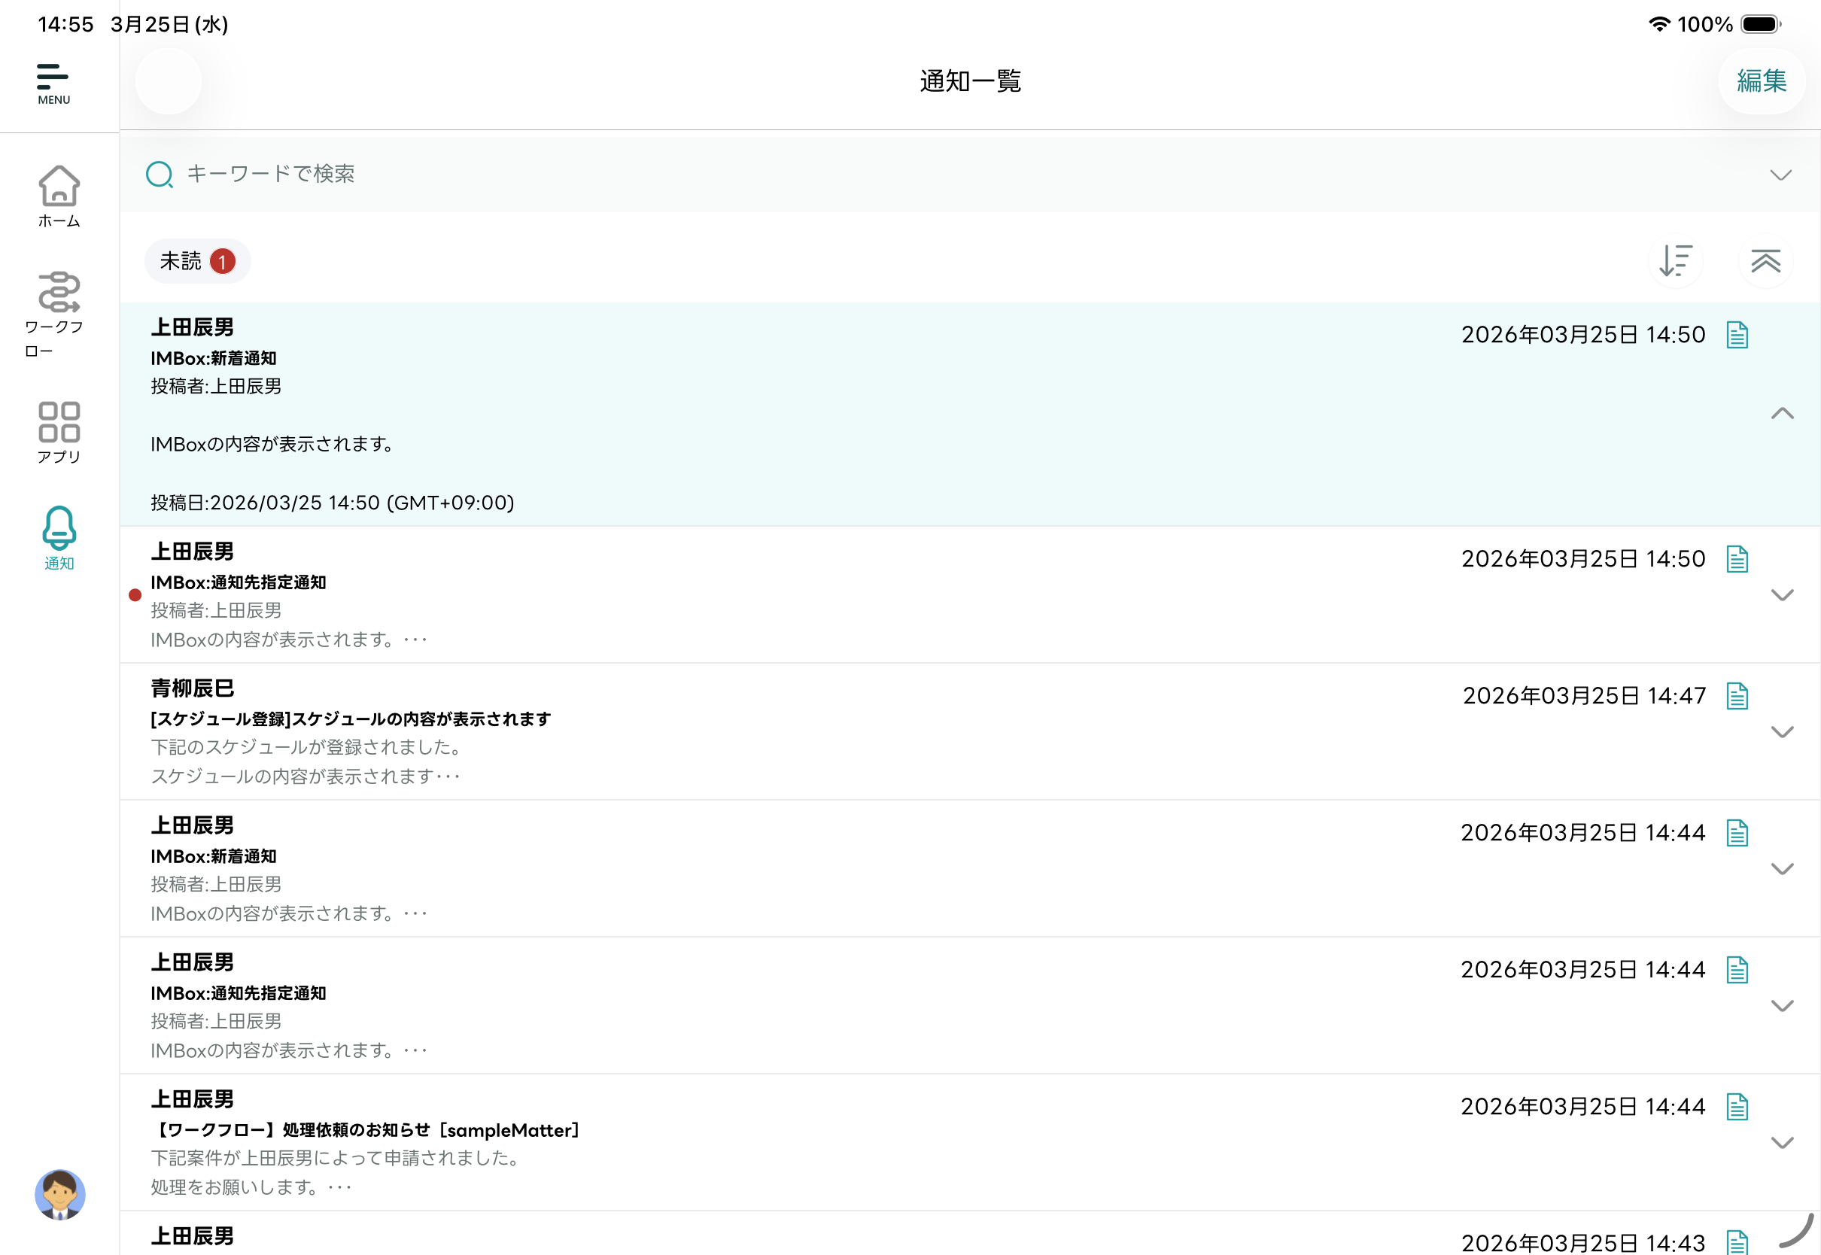1821x1255 pixels.
Task: Click red unread dot on 通知先指定通知 item
Action: coord(135,595)
